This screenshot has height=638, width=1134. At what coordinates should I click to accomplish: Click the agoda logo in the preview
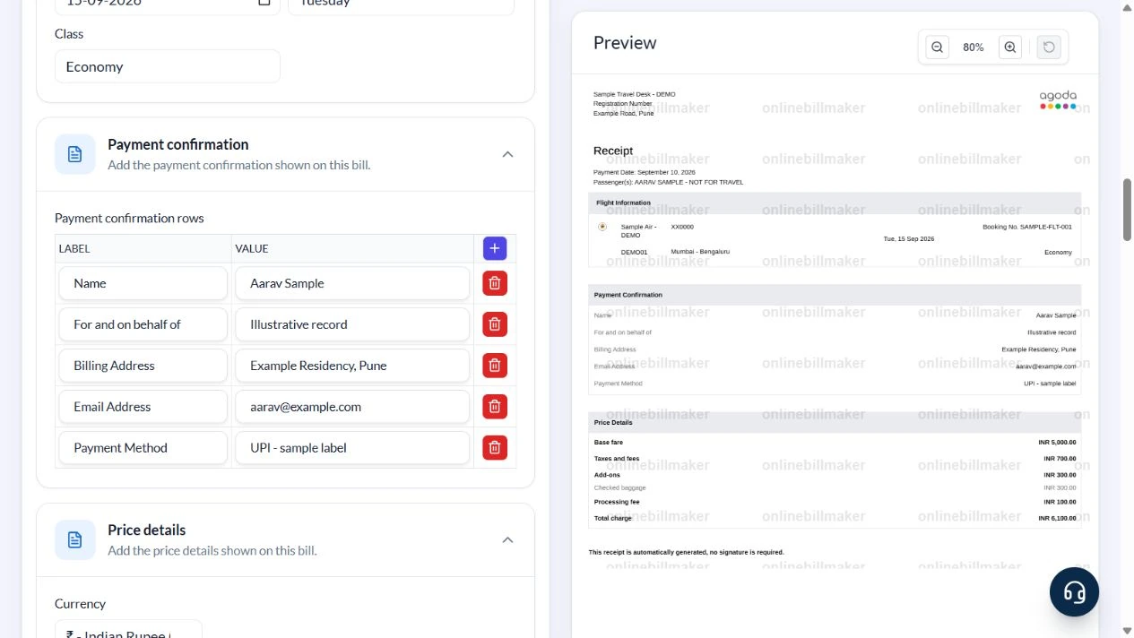pos(1058,99)
